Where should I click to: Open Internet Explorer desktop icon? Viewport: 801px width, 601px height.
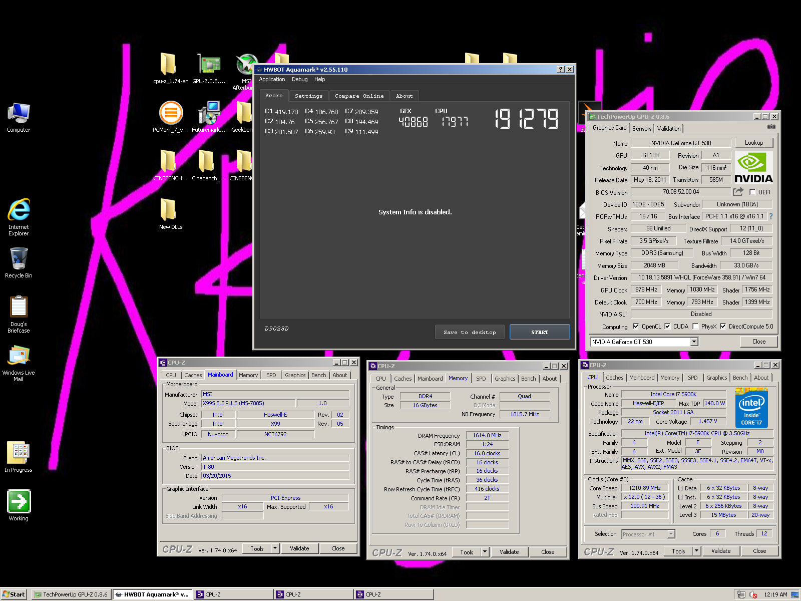pos(19,217)
